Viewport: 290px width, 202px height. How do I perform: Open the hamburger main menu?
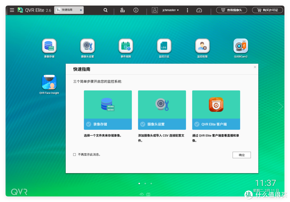12,10
